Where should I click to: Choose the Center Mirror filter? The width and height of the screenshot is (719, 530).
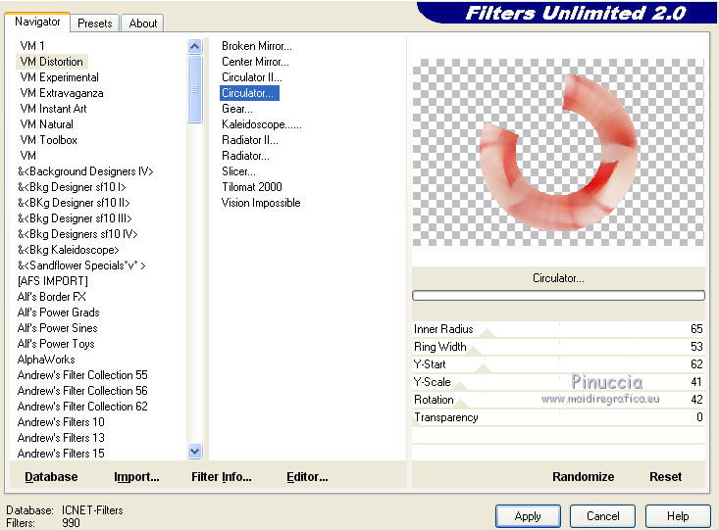tap(255, 62)
